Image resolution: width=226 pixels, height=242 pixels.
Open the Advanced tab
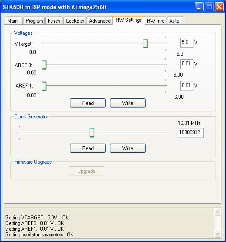[100, 21]
